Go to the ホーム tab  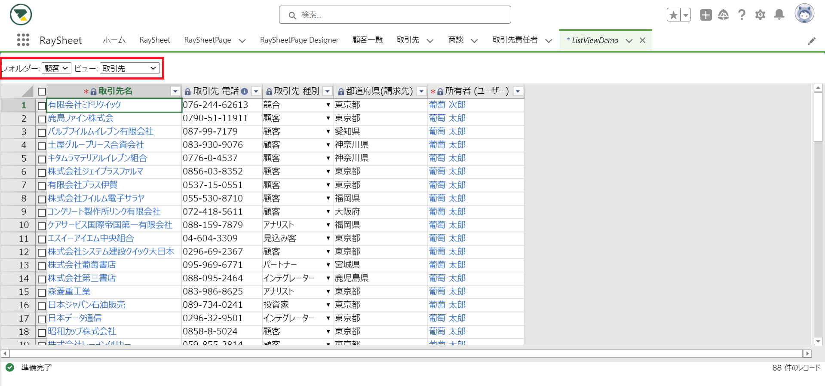114,40
